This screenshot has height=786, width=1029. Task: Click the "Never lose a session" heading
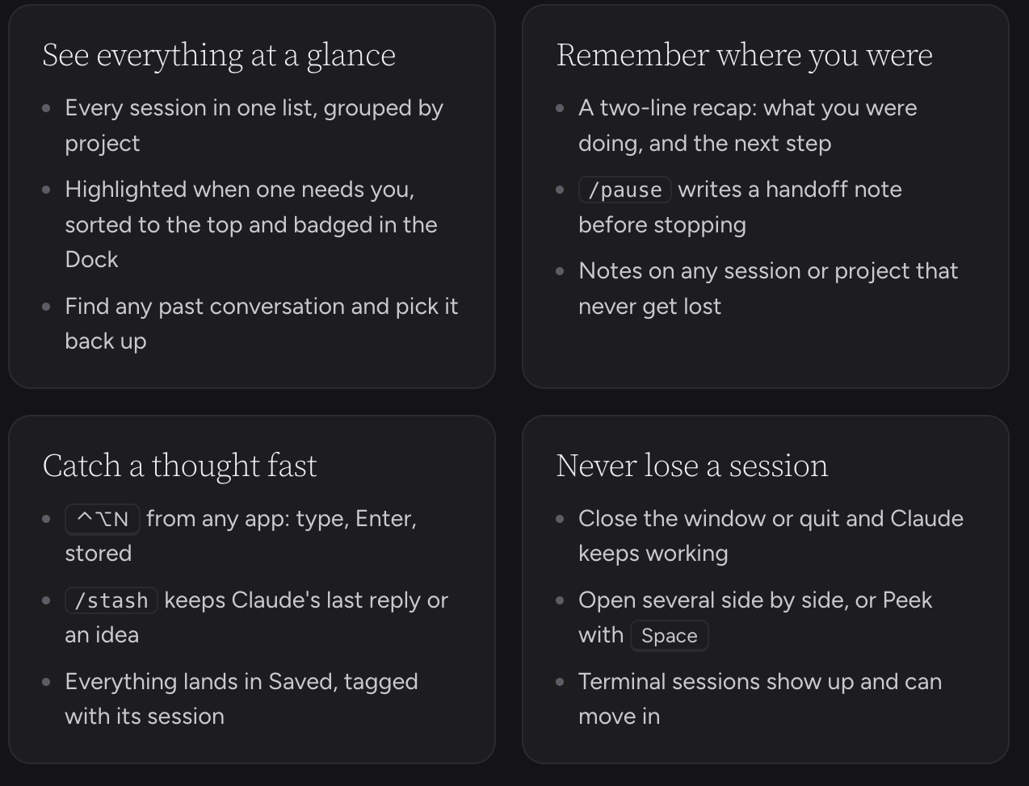pyautogui.click(x=692, y=466)
